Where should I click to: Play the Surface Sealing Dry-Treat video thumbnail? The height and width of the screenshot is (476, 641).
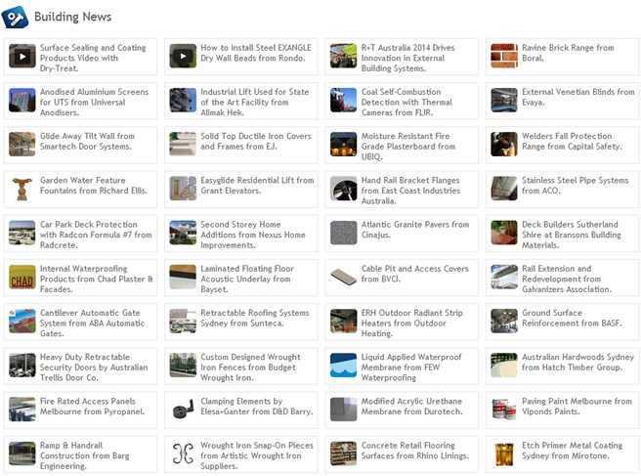pos(22,56)
